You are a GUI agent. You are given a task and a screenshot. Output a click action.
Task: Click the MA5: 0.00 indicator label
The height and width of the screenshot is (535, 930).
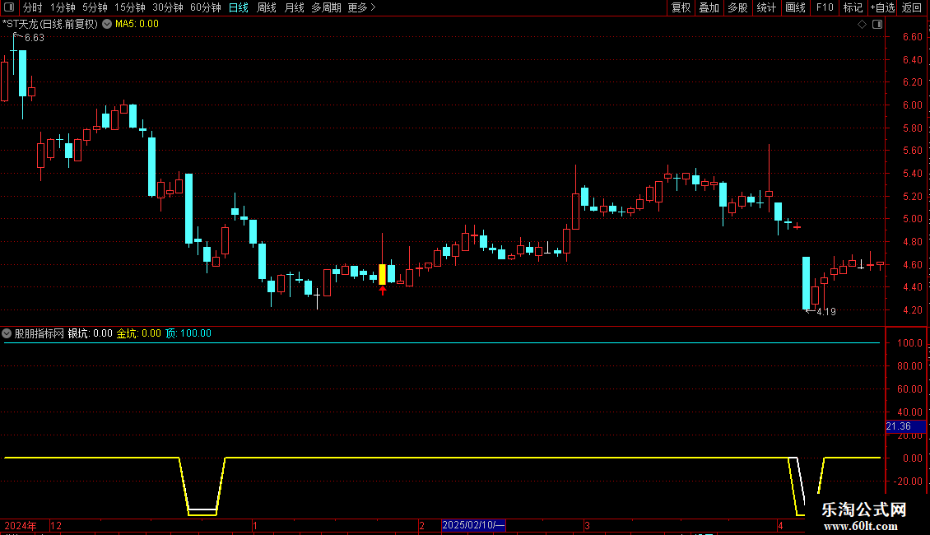click(137, 24)
